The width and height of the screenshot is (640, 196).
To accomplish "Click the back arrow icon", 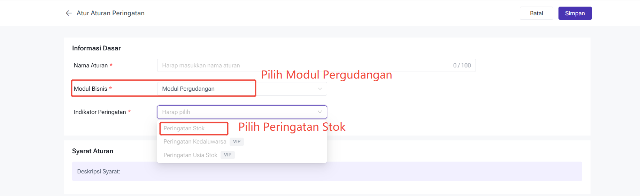I will click(69, 13).
